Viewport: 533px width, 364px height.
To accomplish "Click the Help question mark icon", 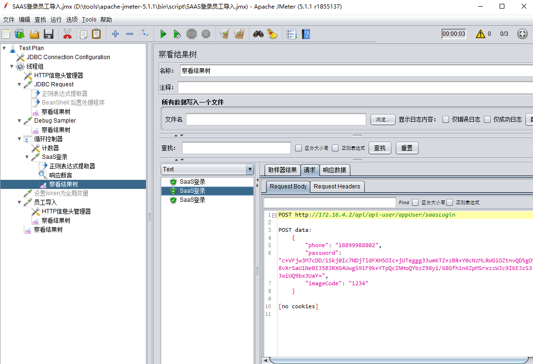I will tap(306, 34).
